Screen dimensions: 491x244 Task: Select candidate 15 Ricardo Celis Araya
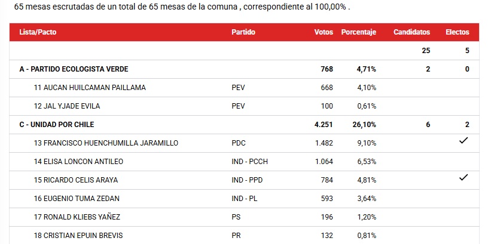click(x=75, y=180)
